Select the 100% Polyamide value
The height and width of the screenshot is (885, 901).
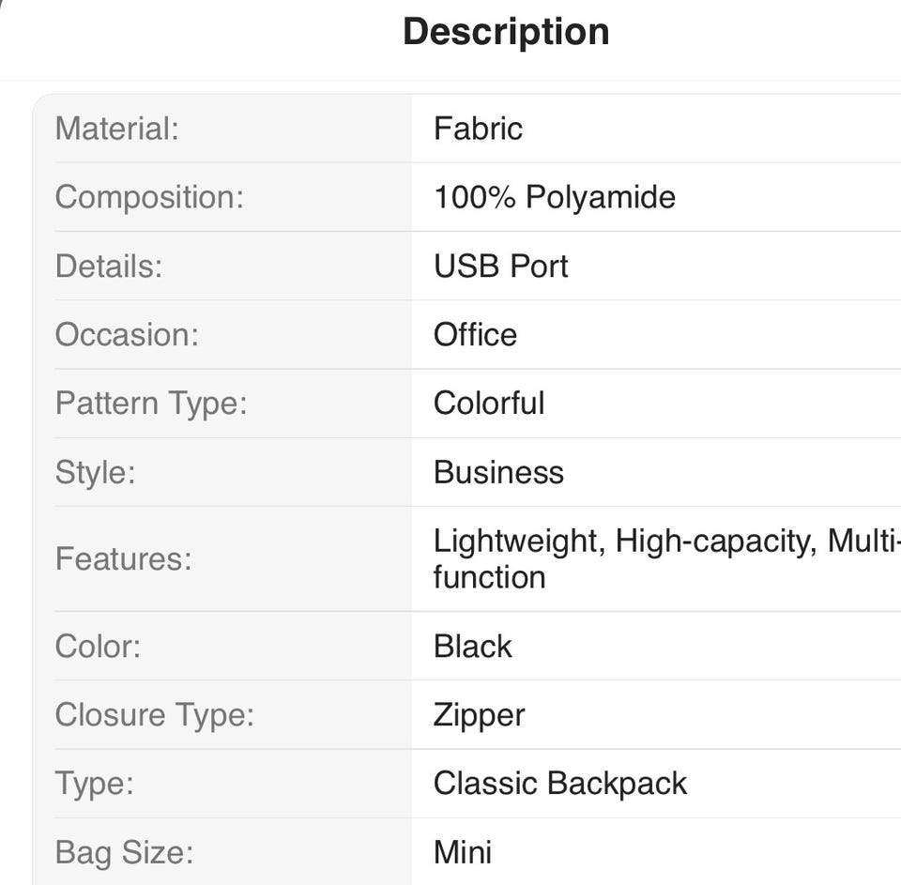[x=554, y=197]
